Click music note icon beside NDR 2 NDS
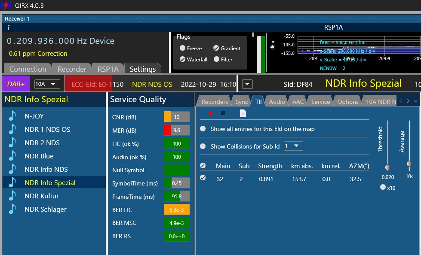The image size is (421, 255). click(12, 143)
